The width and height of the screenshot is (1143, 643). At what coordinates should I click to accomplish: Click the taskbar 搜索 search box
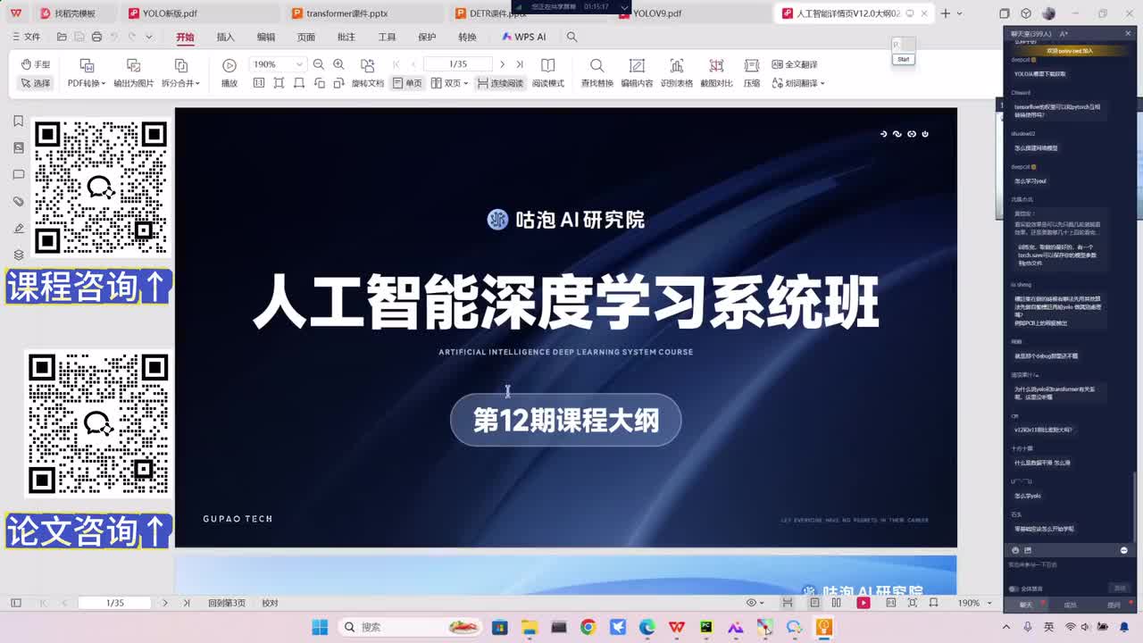[x=412, y=627]
